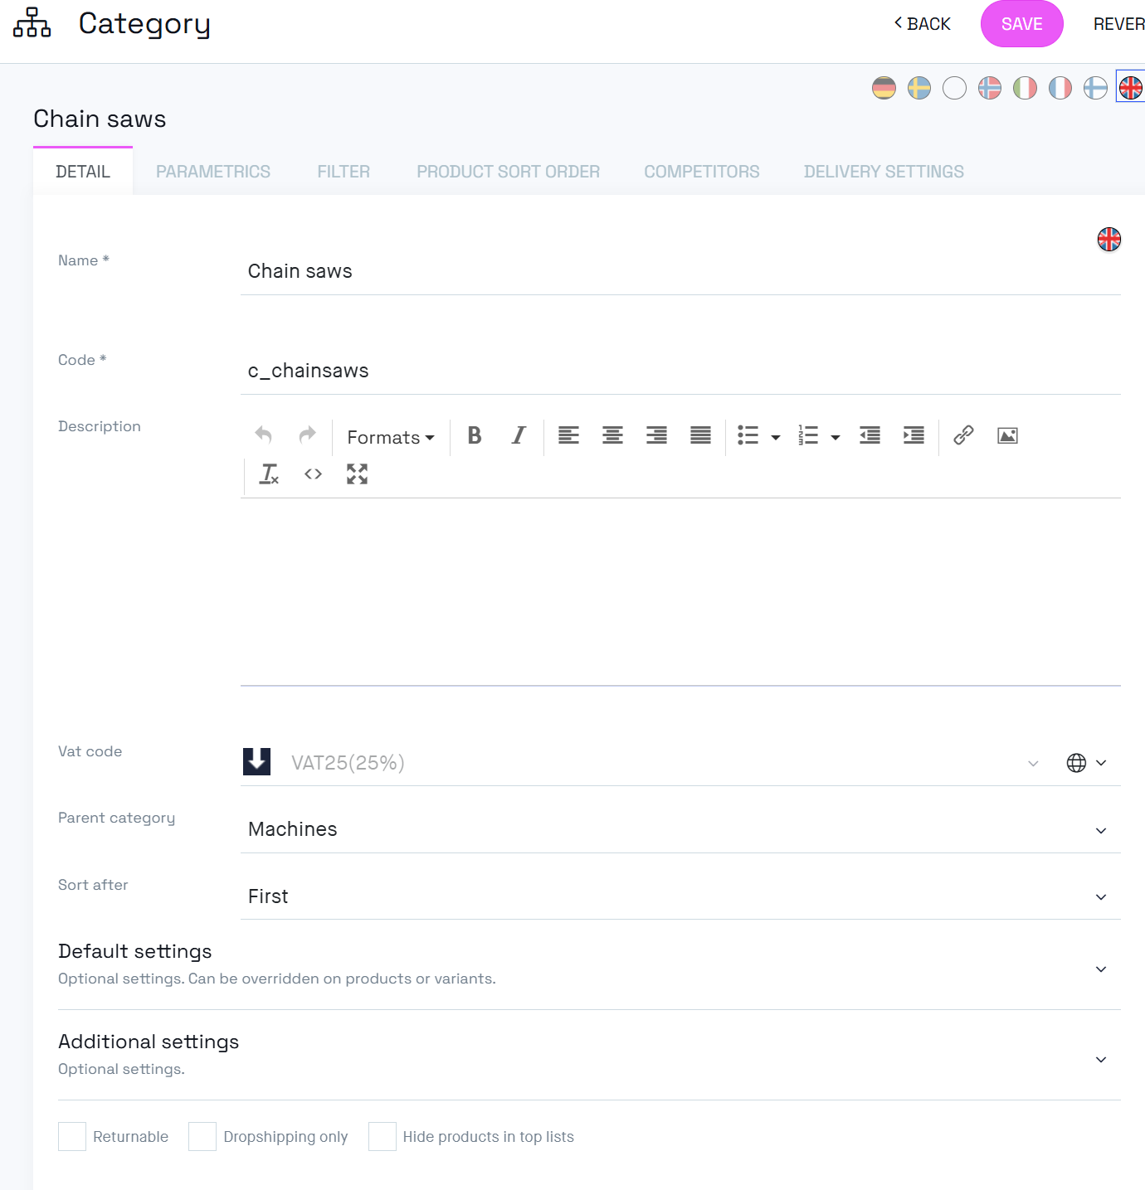Image resolution: width=1145 pixels, height=1190 pixels.
Task: Click the Vat code inherit arrow icon
Action: pos(256,761)
